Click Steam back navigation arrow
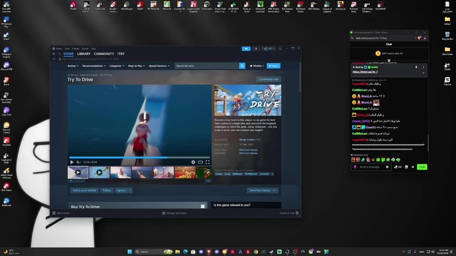 click(54, 54)
